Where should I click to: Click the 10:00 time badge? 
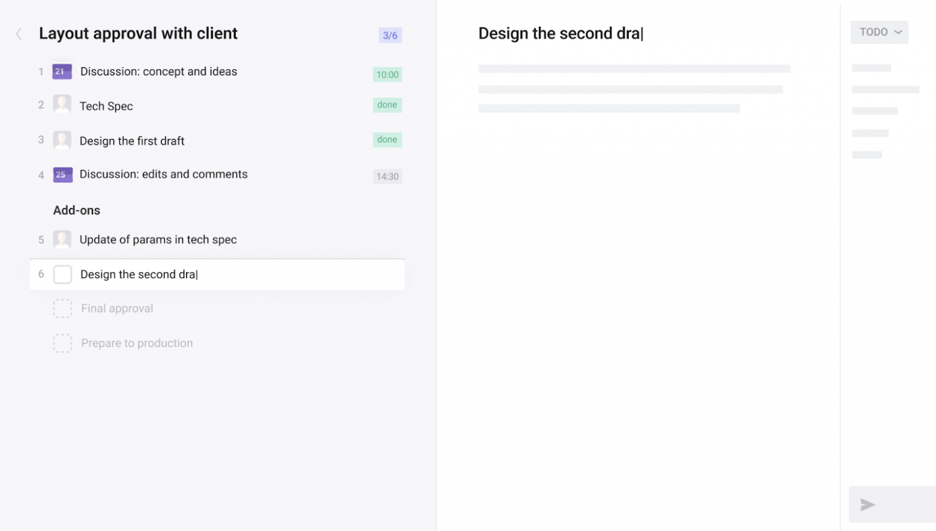click(x=387, y=75)
